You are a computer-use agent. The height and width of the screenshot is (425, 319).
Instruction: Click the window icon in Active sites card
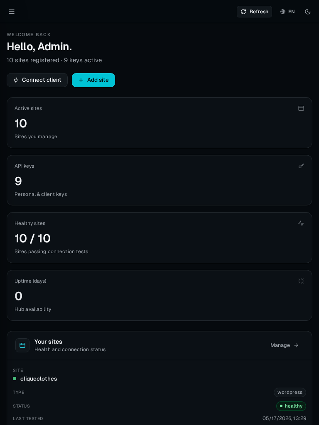(301, 108)
